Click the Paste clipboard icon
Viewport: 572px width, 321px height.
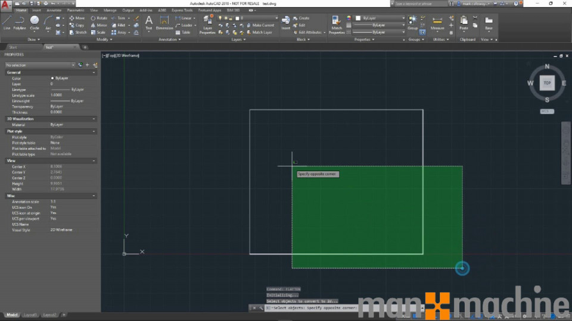464,23
